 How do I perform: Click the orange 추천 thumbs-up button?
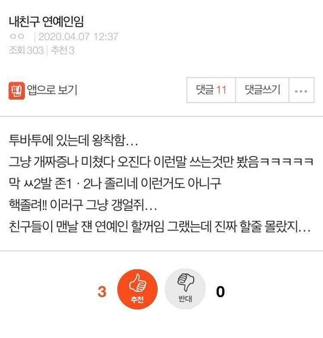(x=137, y=289)
